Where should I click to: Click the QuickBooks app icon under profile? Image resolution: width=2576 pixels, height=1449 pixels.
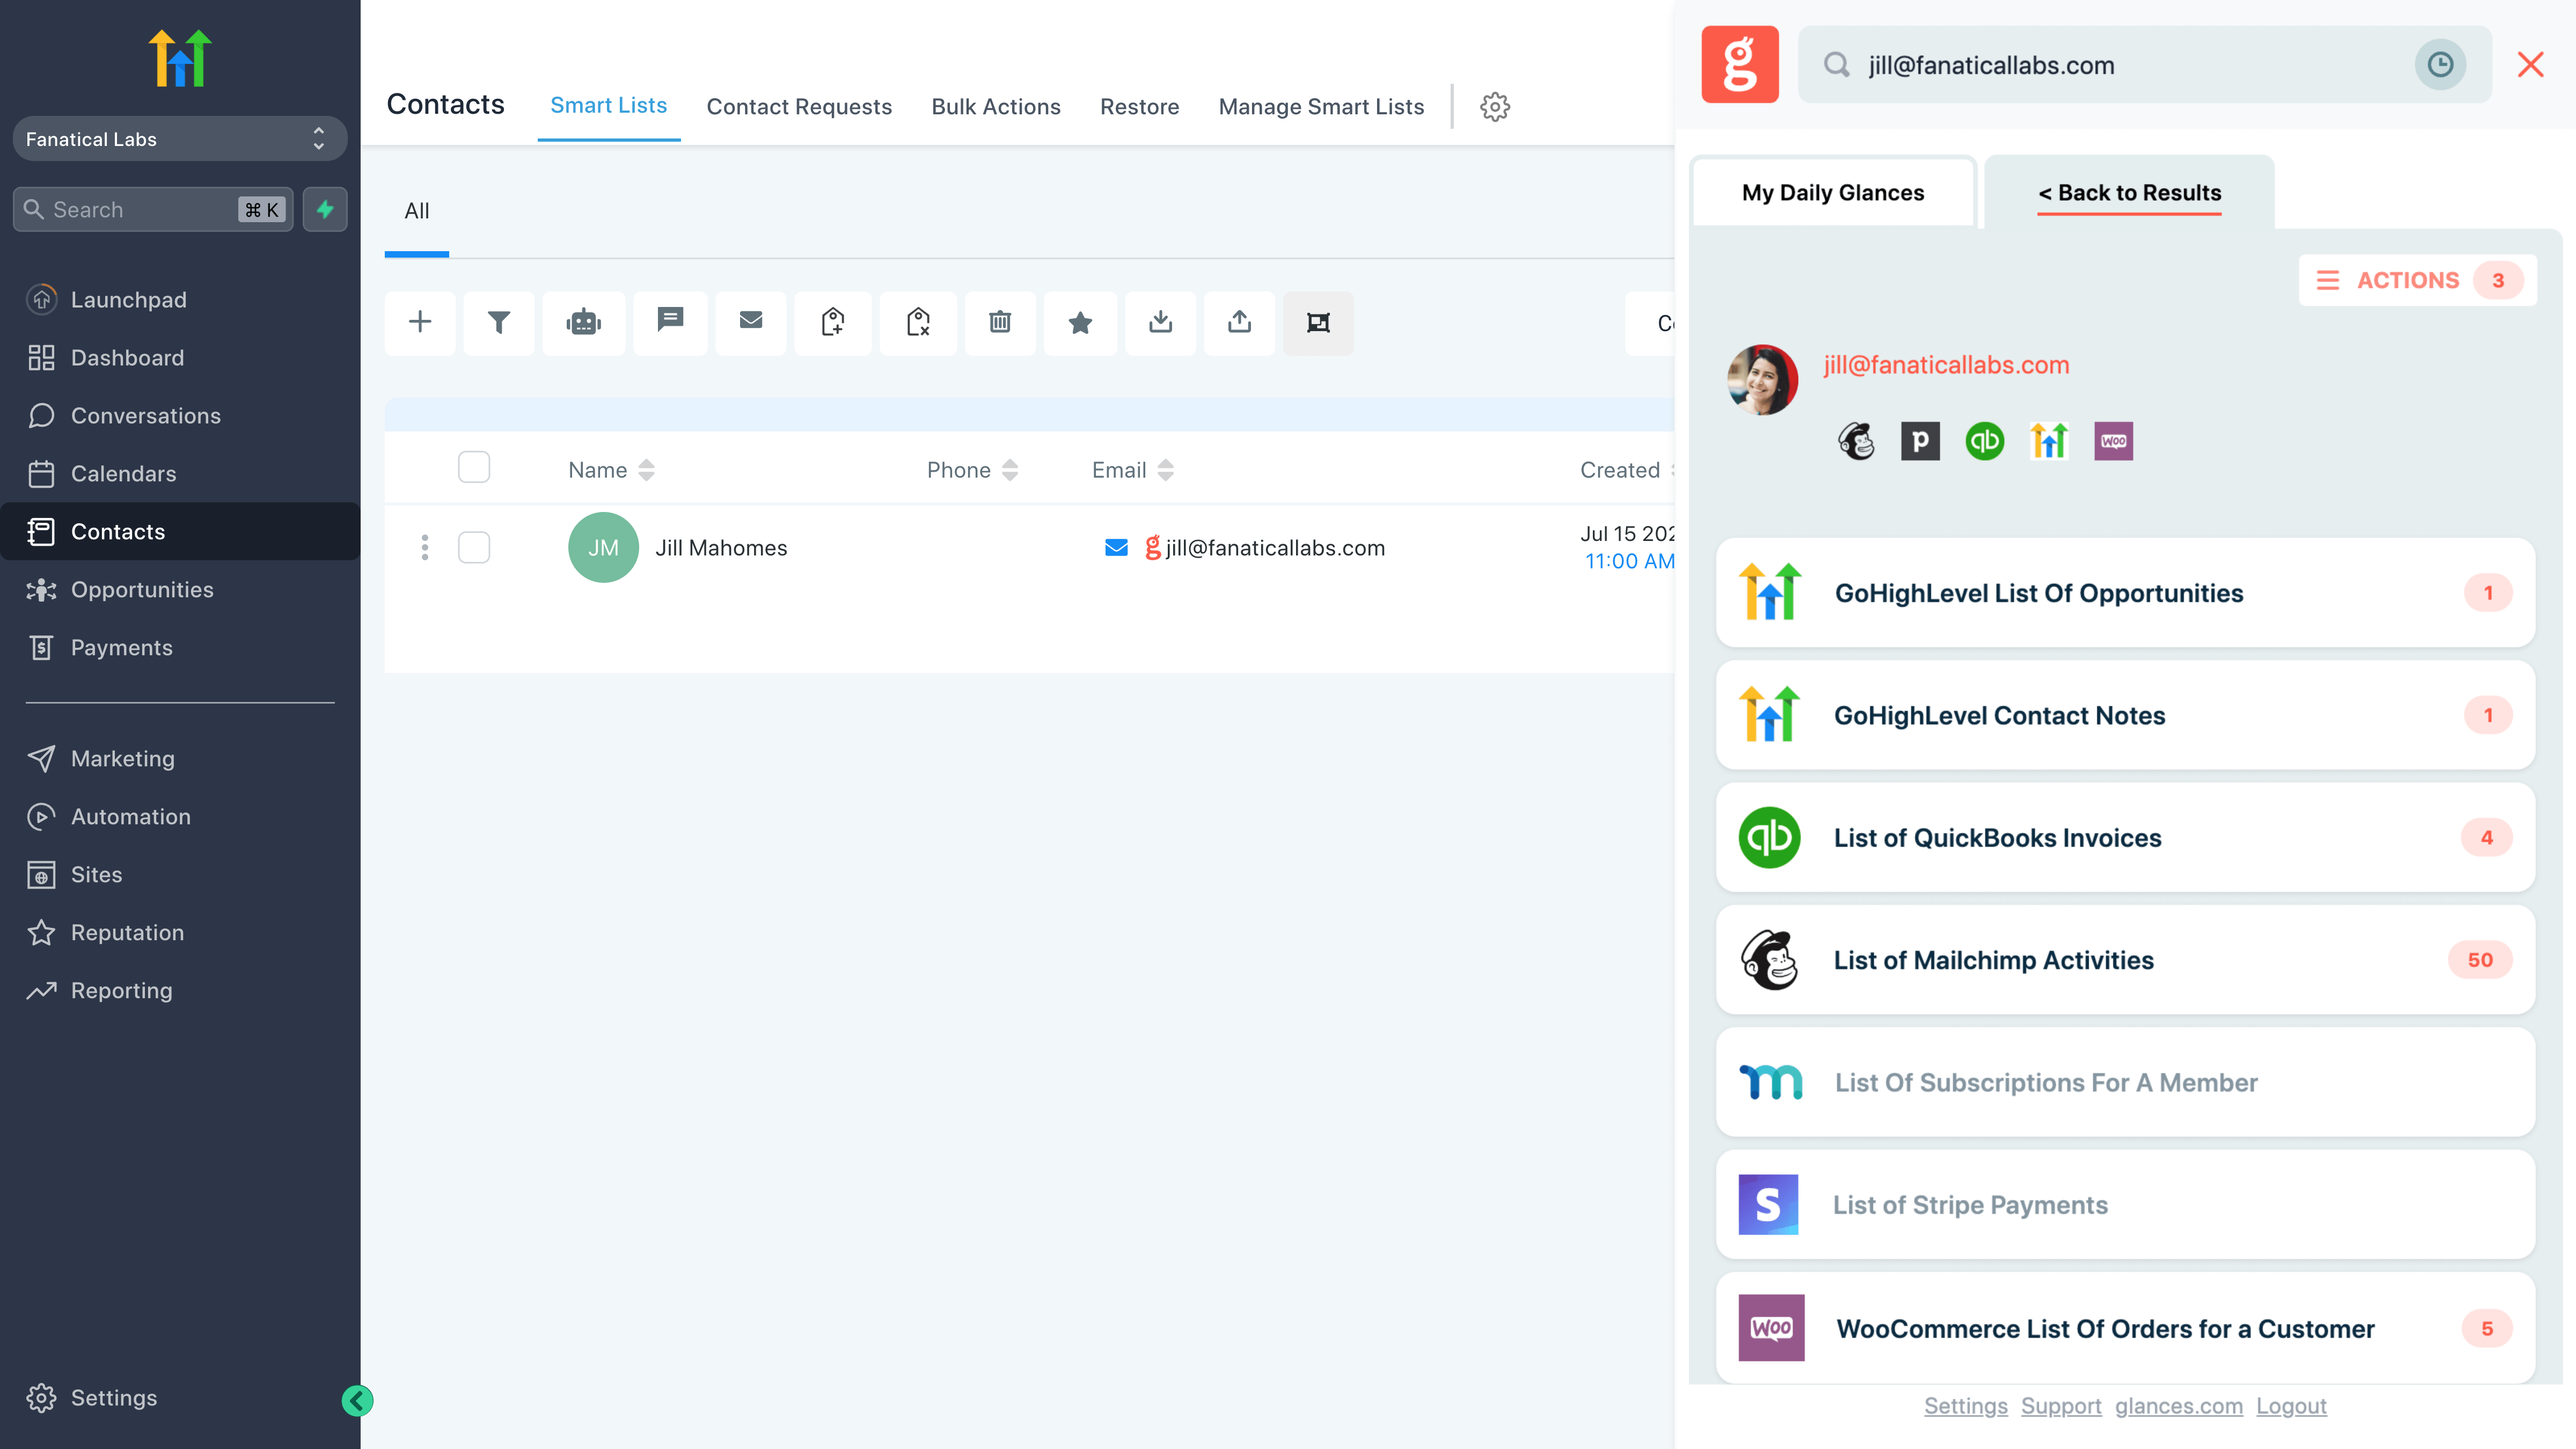[x=1985, y=441]
